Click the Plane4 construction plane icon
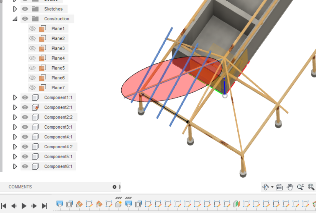 [43, 58]
